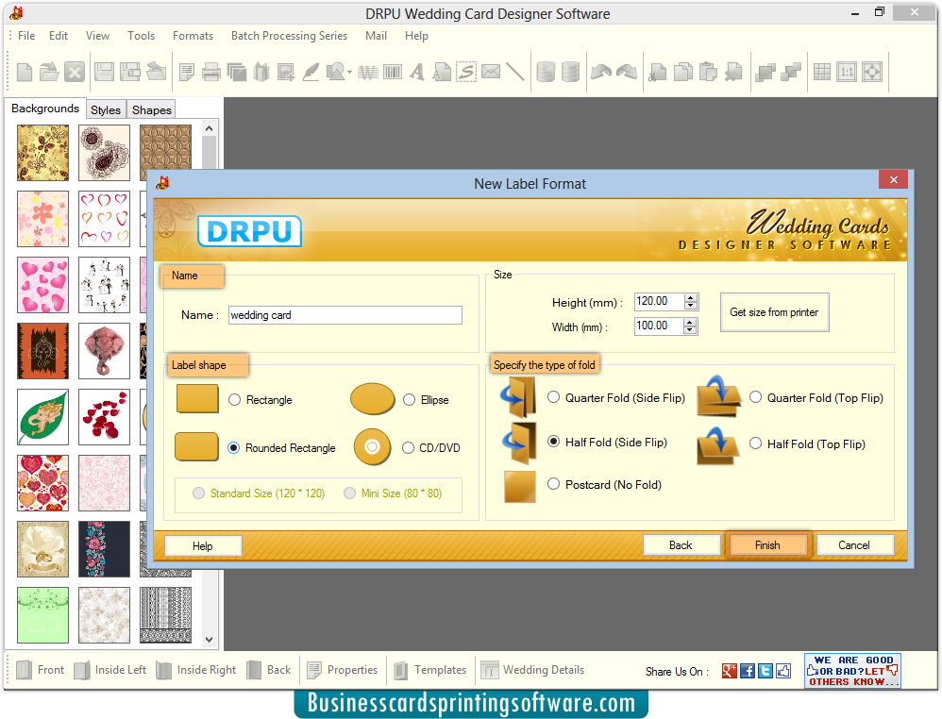Click the Google Plus share icon
Image resolution: width=942 pixels, height=719 pixels.
pos(730,671)
